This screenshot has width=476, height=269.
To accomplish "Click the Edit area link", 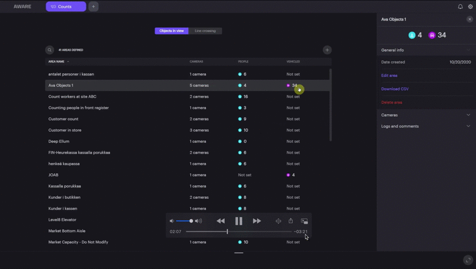I will (x=389, y=76).
